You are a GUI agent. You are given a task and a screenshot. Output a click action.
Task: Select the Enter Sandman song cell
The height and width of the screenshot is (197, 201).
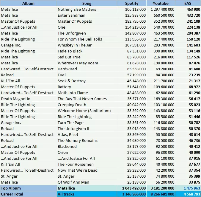click(x=87, y=15)
